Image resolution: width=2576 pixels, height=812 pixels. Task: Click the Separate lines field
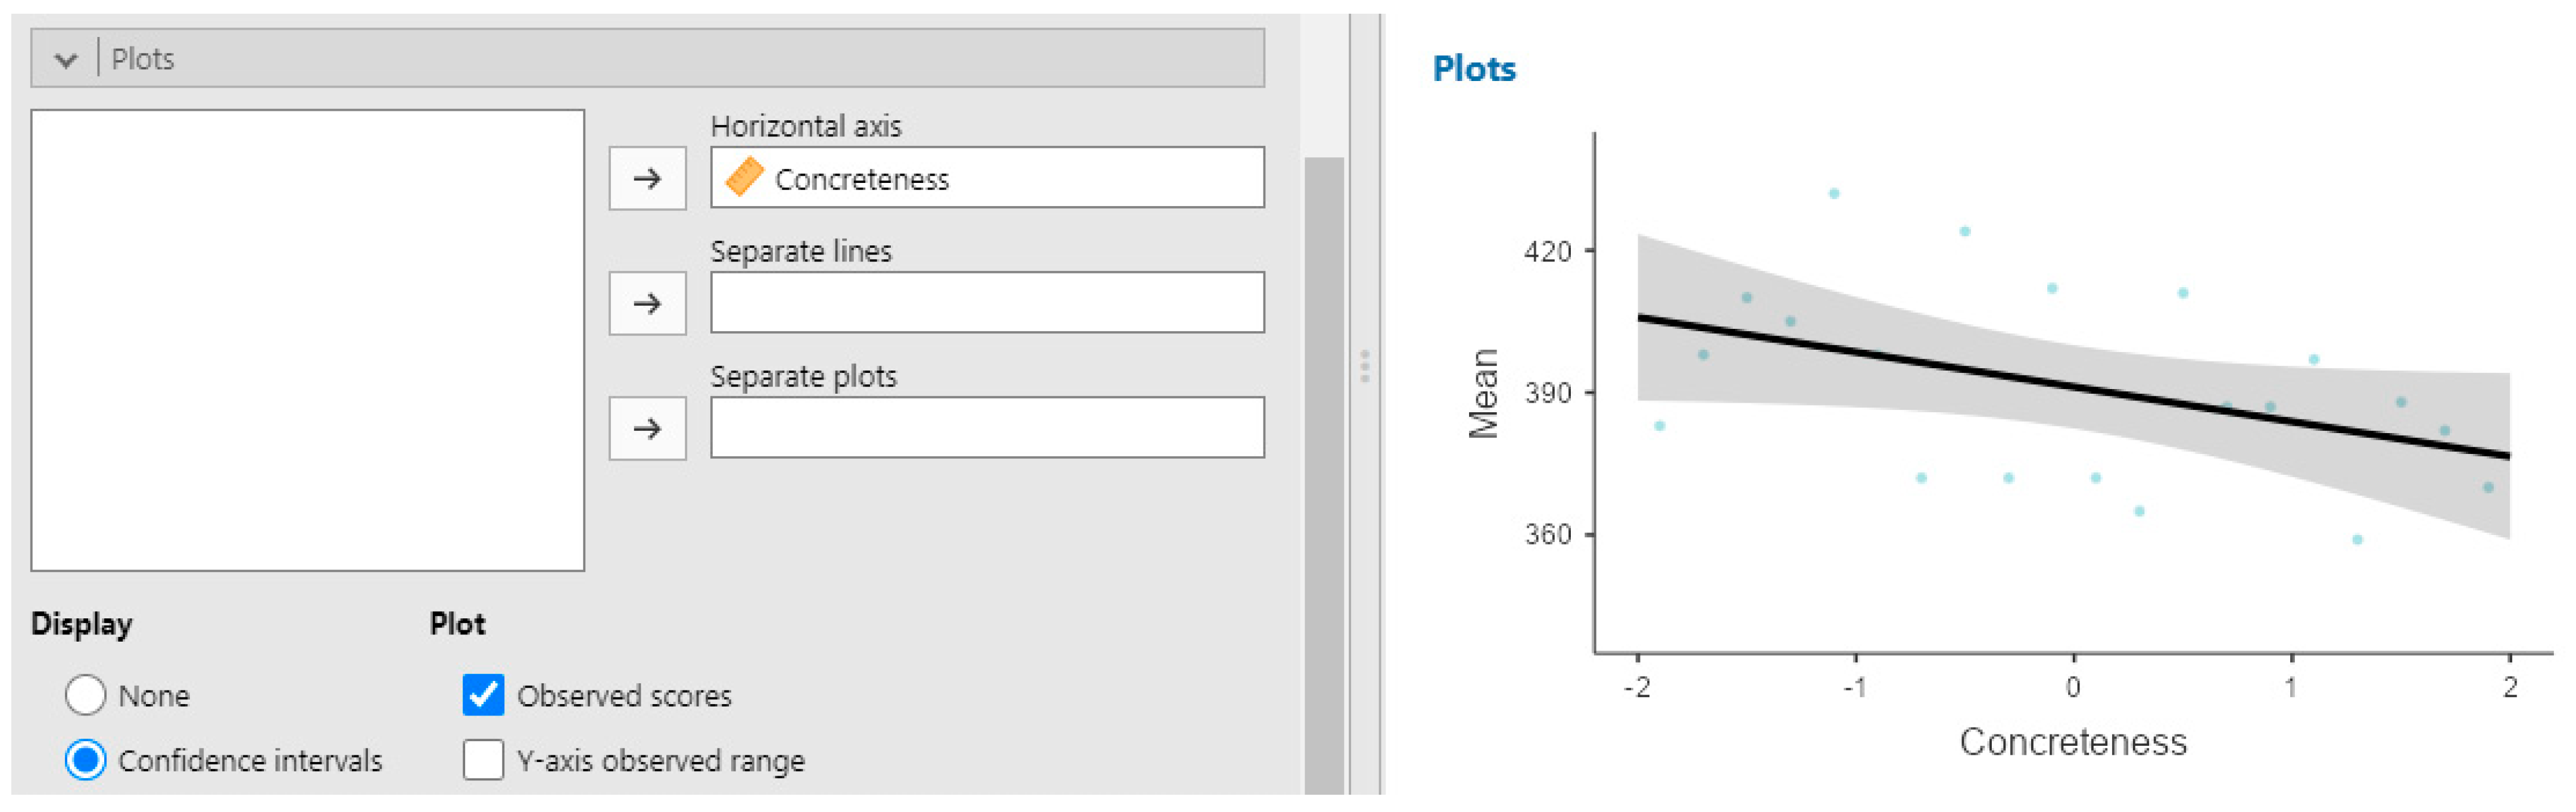[x=986, y=303]
